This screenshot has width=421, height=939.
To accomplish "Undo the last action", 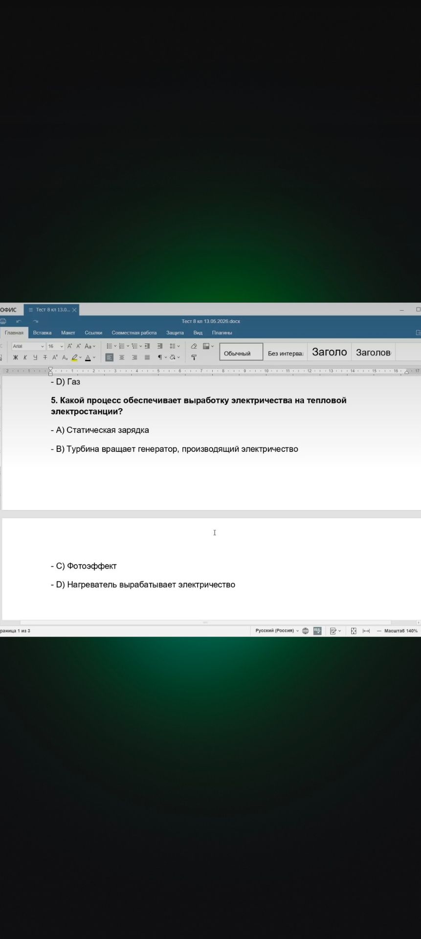I will click(19, 321).
